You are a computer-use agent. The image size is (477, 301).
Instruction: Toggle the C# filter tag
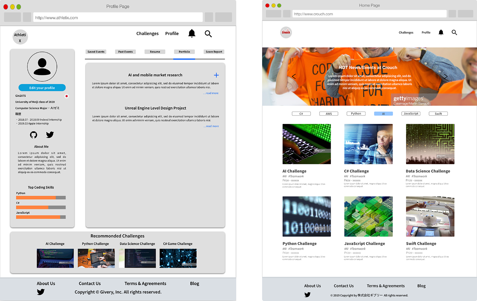[x=301, y=114]
